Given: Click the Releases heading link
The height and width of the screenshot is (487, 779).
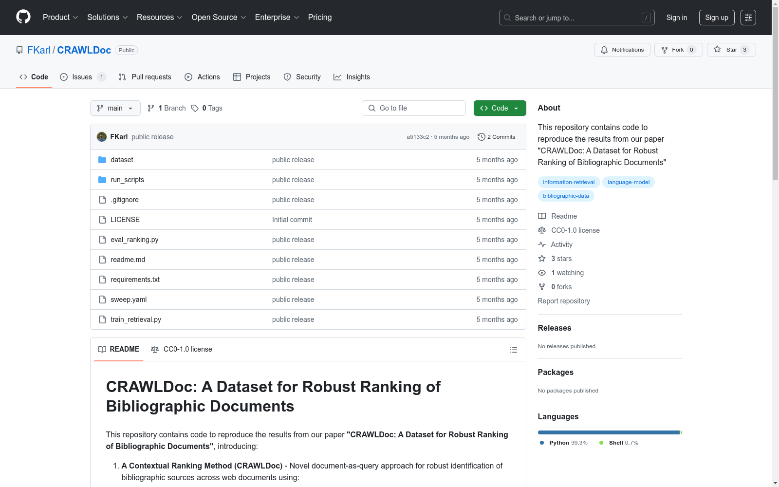Looking at the screenshot, I should point(555,328).
